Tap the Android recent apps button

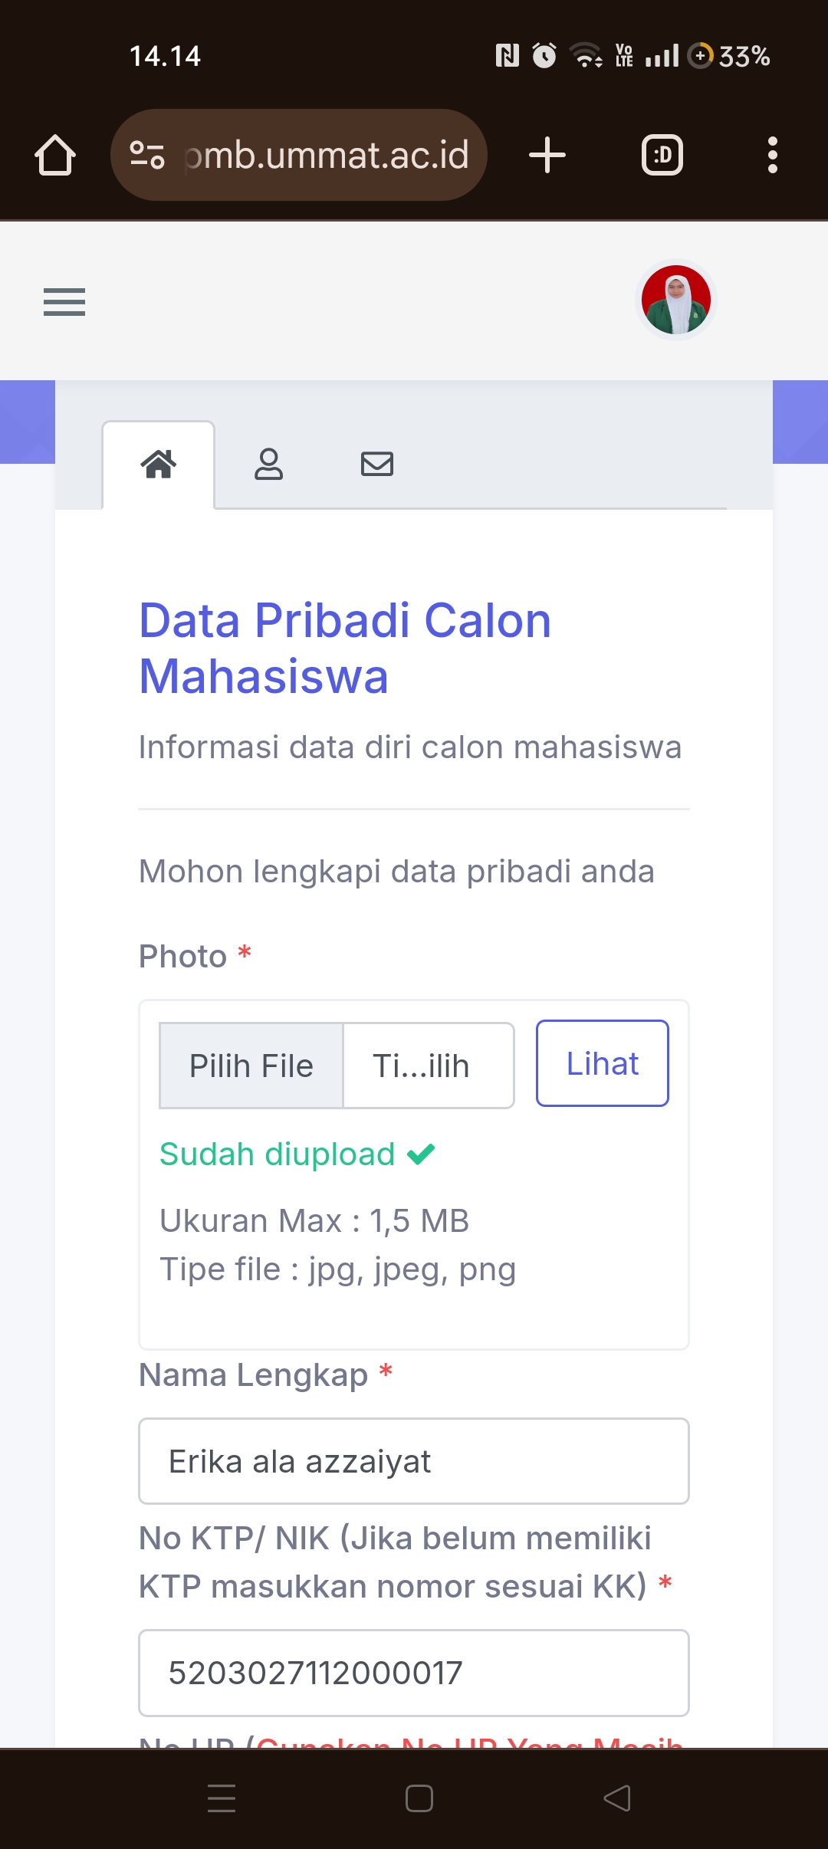coord(222,1798)
